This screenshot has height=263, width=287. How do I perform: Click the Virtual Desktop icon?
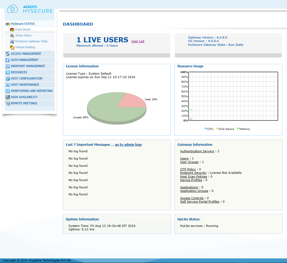(x=12, y=47)
